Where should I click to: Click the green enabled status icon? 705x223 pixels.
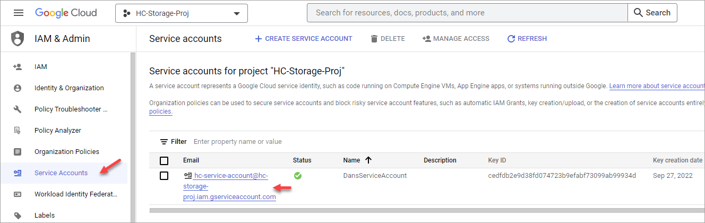point(297,176)
